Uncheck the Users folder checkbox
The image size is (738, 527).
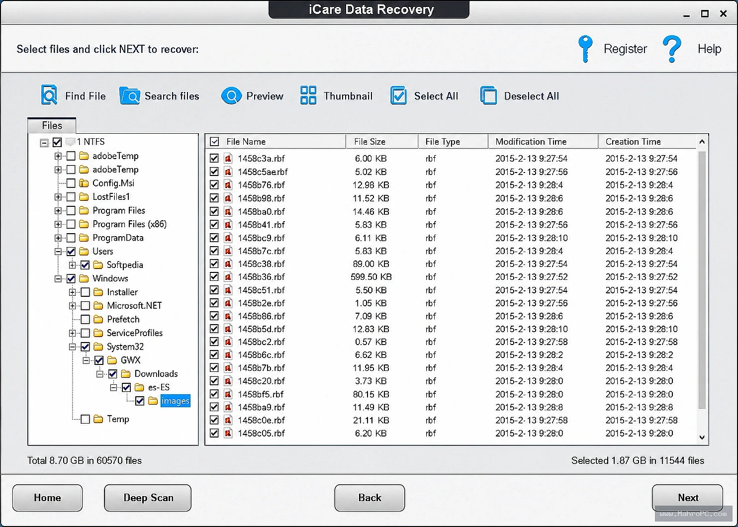71,251
